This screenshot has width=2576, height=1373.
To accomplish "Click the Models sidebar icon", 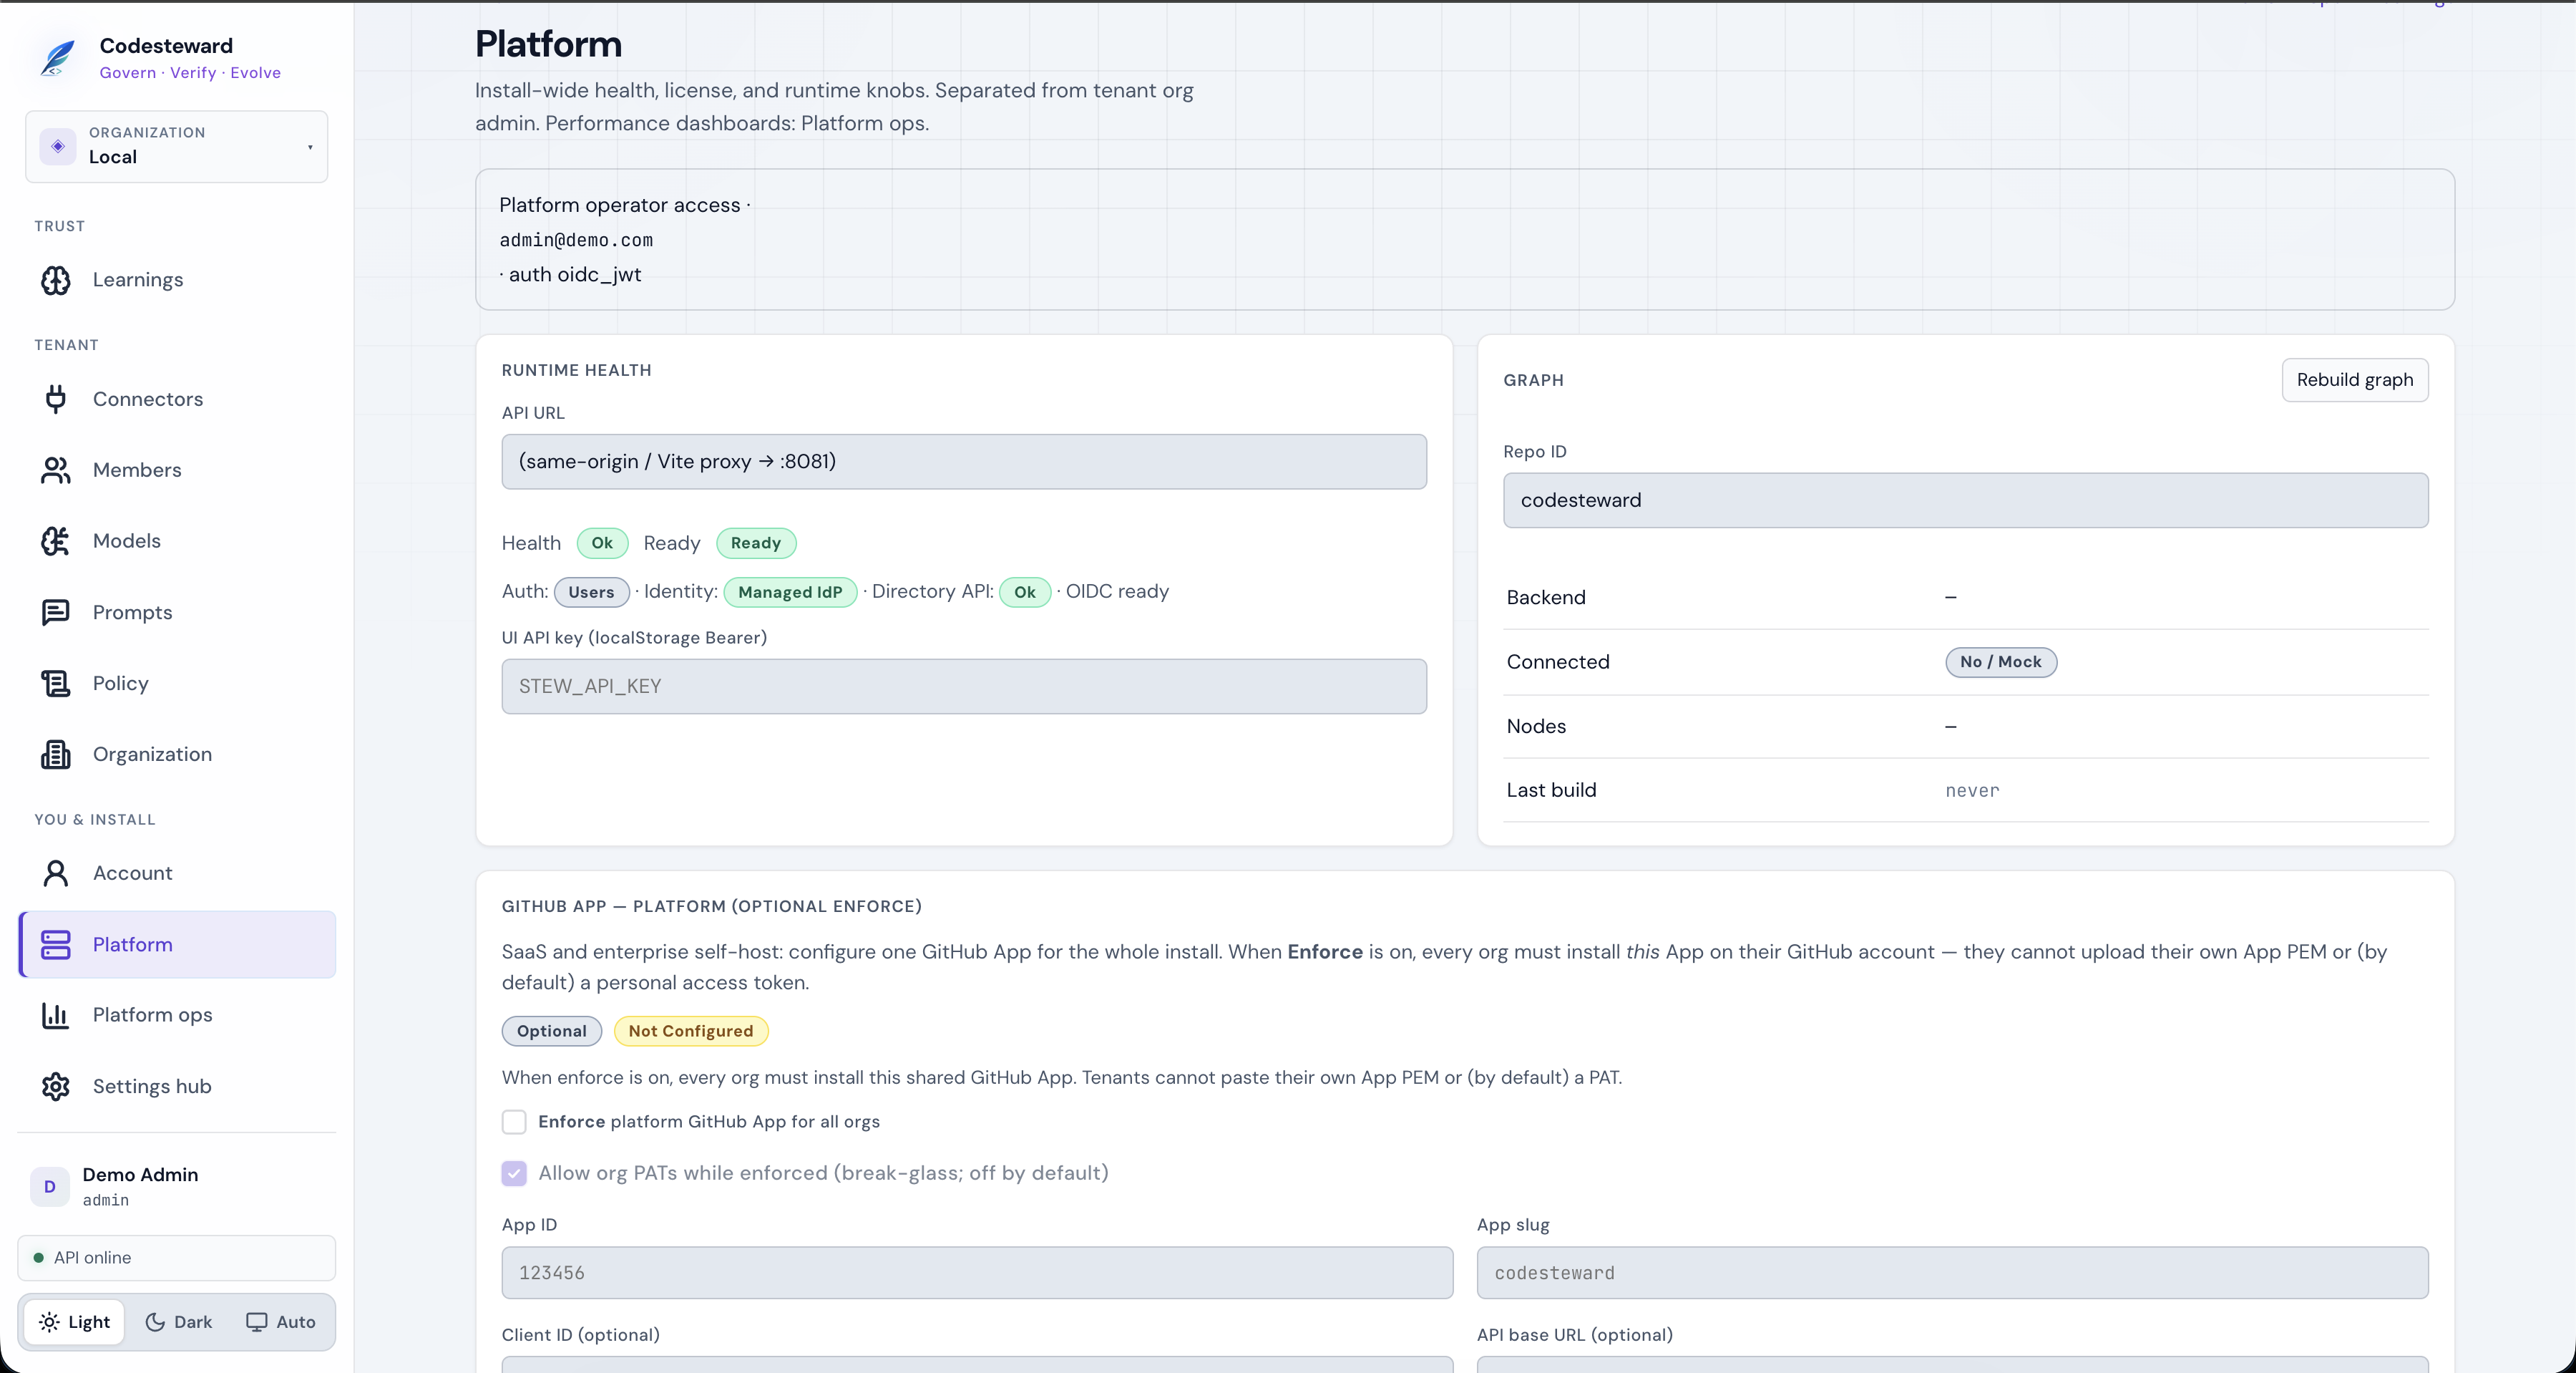I will coord(56,541).
